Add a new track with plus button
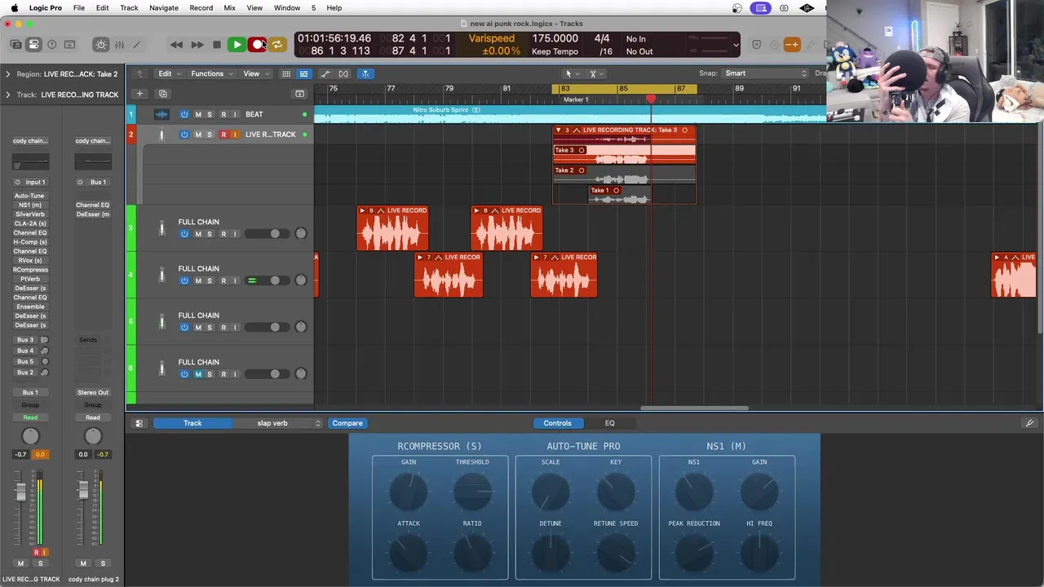1044x587 pixels. 139,94
